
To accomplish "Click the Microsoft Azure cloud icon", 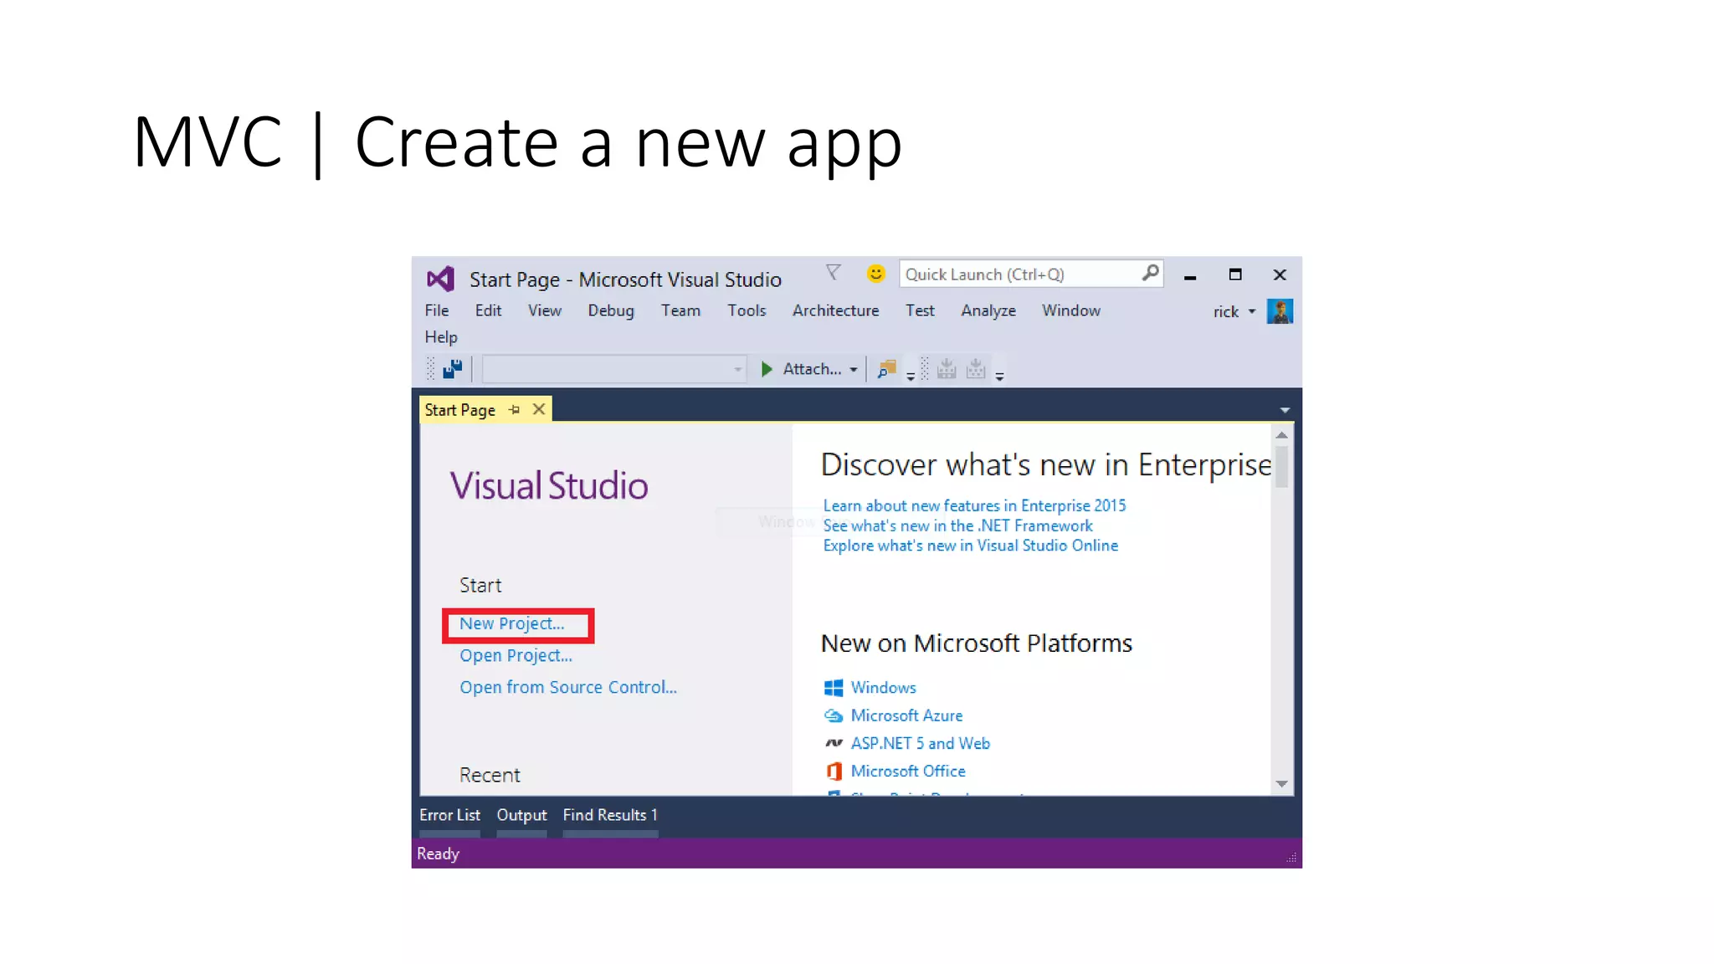I will point(834,715).
